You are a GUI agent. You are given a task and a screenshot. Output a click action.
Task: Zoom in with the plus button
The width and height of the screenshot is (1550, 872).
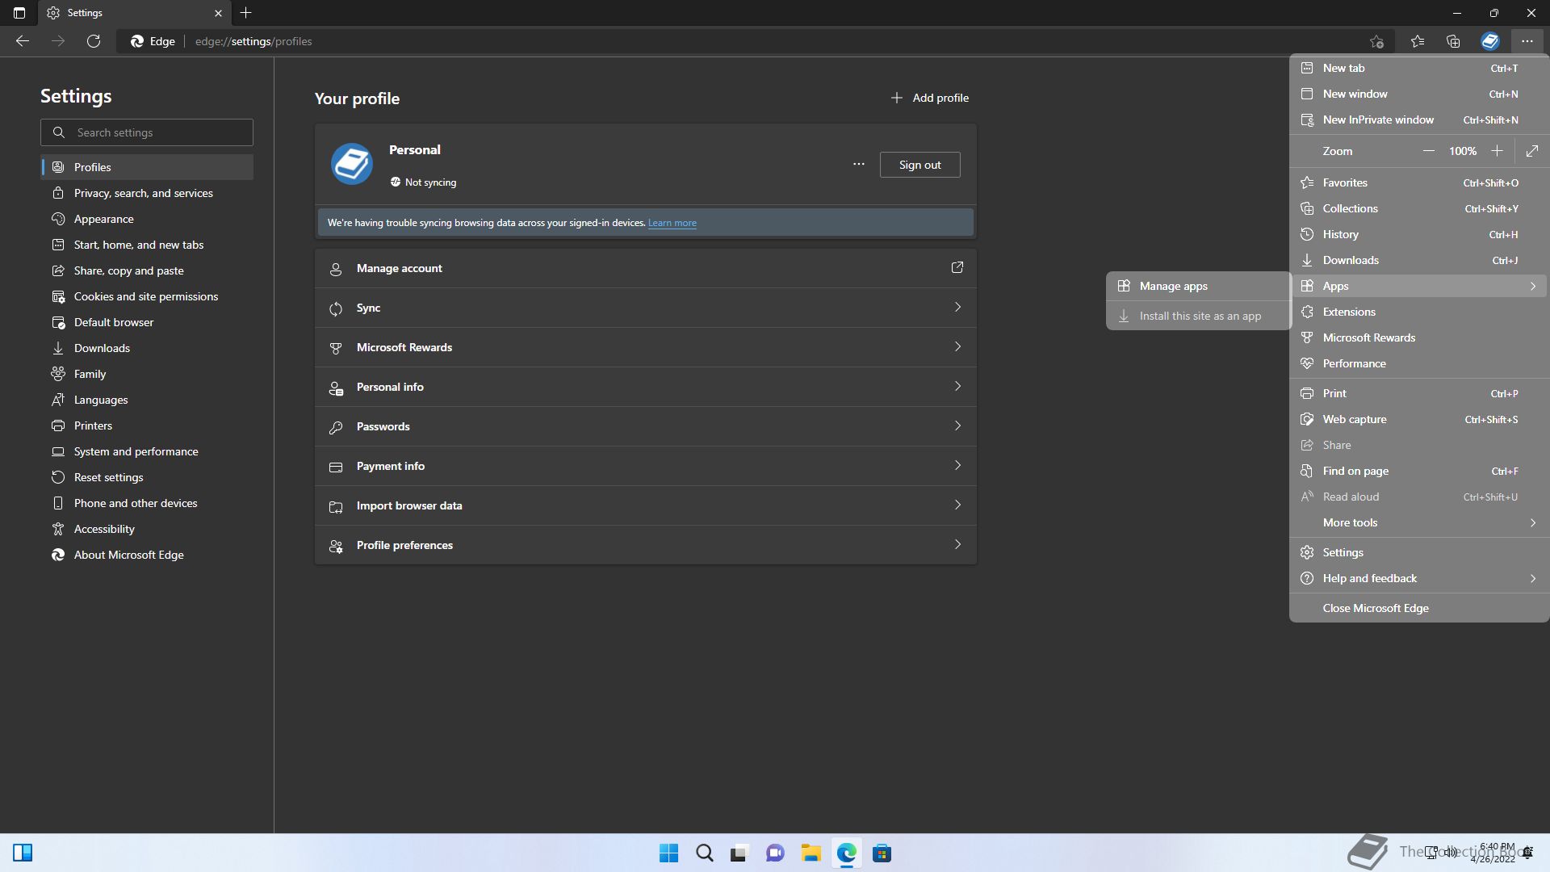1497,151
